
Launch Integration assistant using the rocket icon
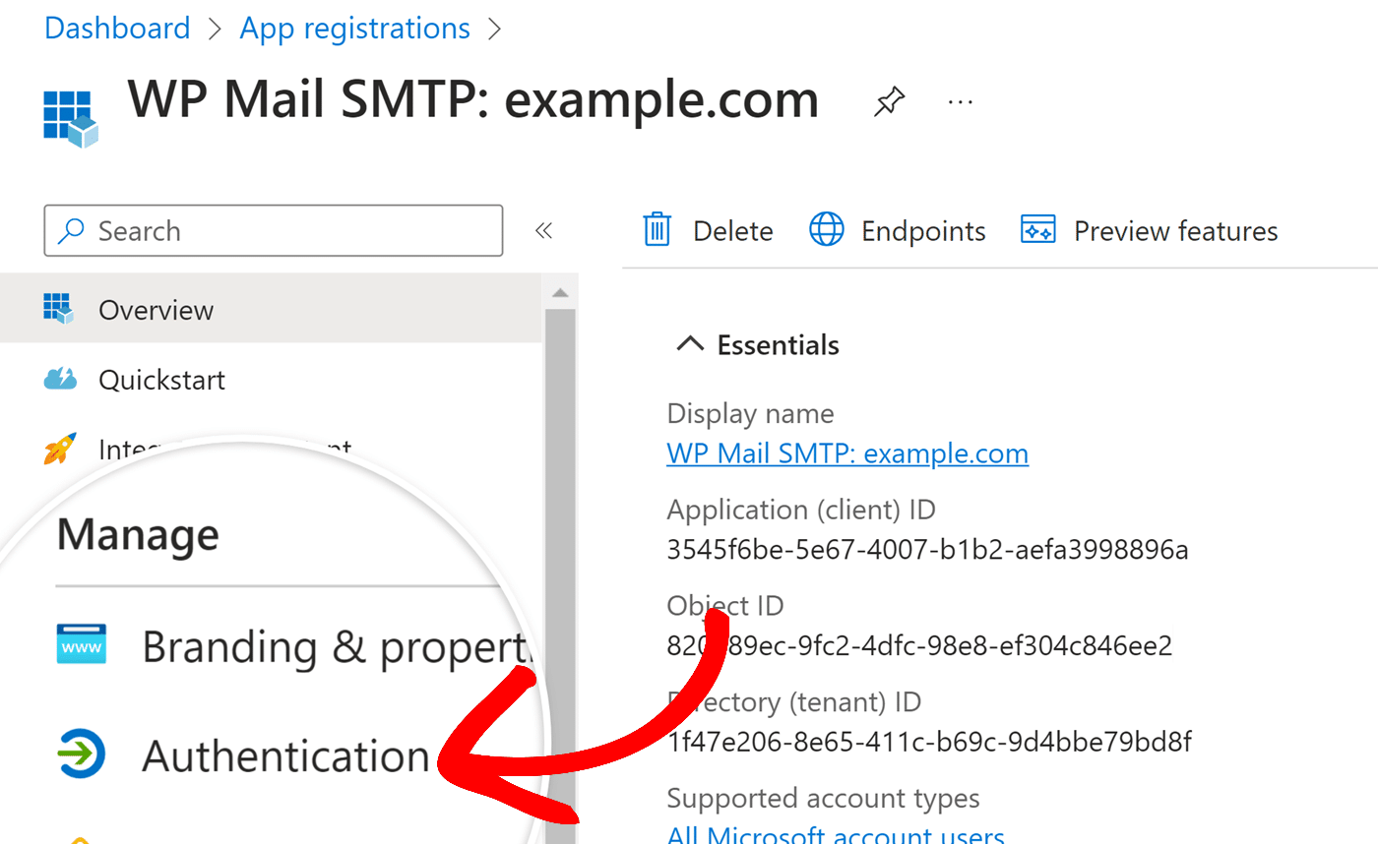coord(59,449)
